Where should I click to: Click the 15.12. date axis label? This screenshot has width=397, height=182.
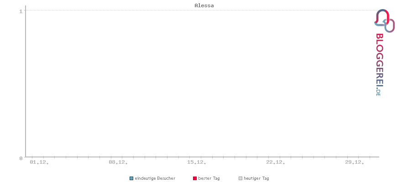click(x=197, y=162)
